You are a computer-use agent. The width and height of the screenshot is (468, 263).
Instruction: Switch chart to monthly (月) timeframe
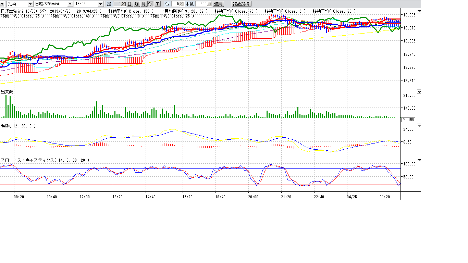pyautogui.click(x=143, y=4)
